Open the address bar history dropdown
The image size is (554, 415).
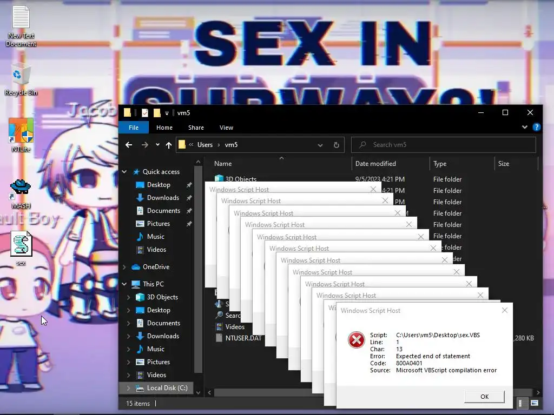coord(320,145)
